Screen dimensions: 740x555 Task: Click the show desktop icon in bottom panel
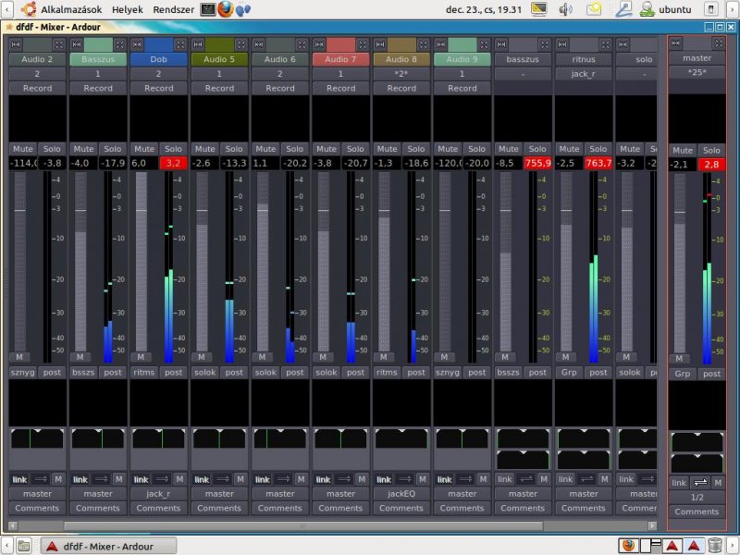(24, 546)
